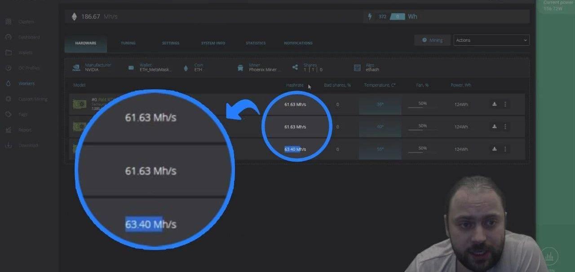Click the bar chart icon in green panel
Screen dimensions: 575x272
pyautogui.click(x=549, y=256)
